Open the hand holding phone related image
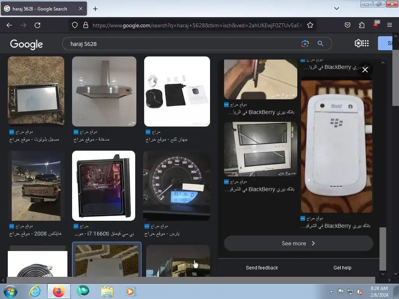 261,79
